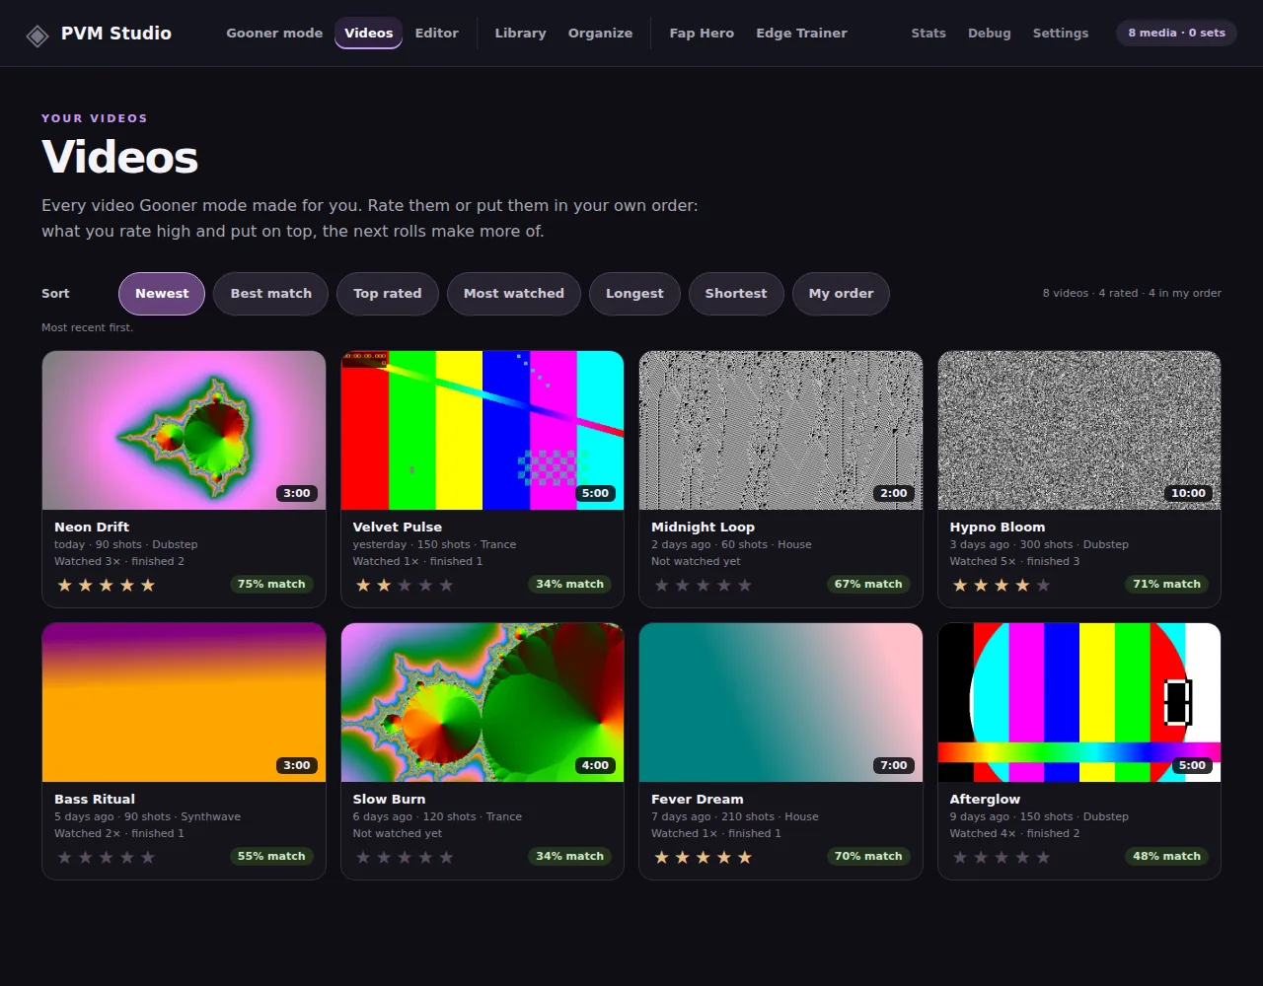Click the 75% match badge on Neon Drift
Image resolution: width=1263 pixels, height=986 pixels.
[271, 584]
